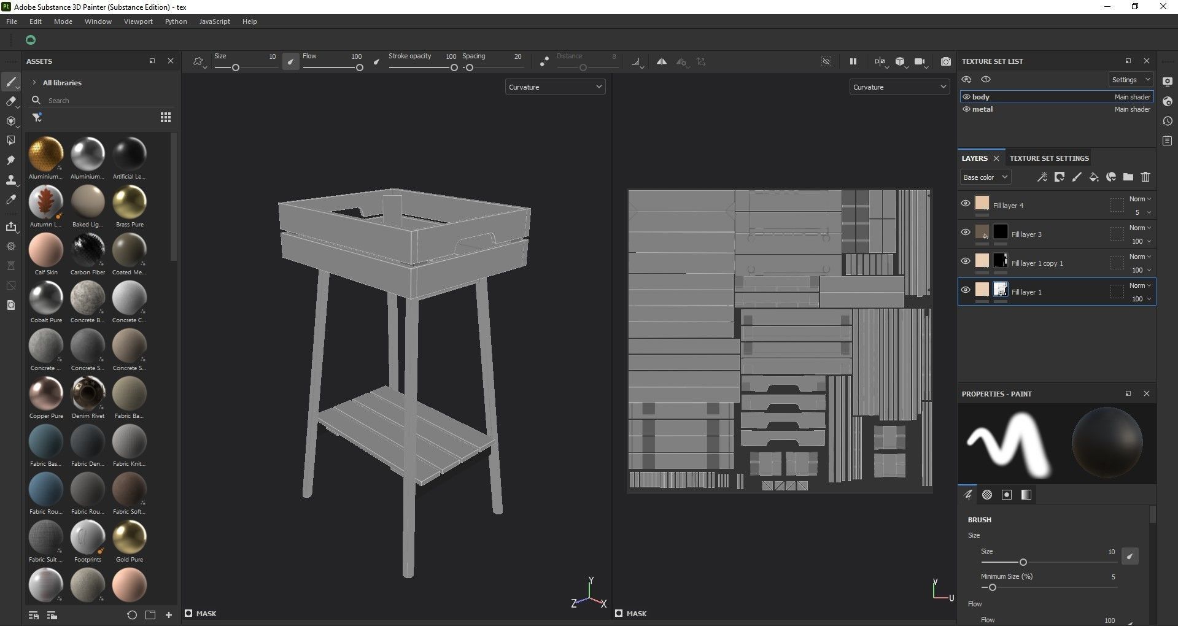
Task: Add a new fill layer
Action: (x=1094, y=177)
